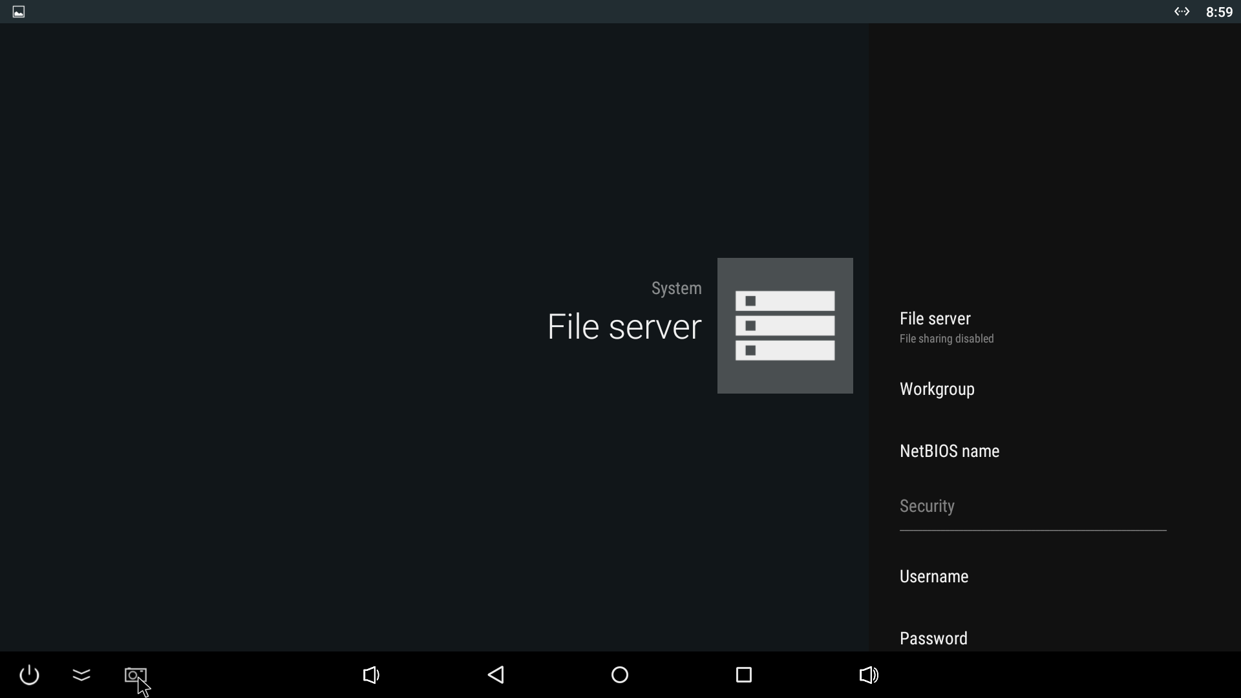Open the File server sharing setting

[1033, 327]
